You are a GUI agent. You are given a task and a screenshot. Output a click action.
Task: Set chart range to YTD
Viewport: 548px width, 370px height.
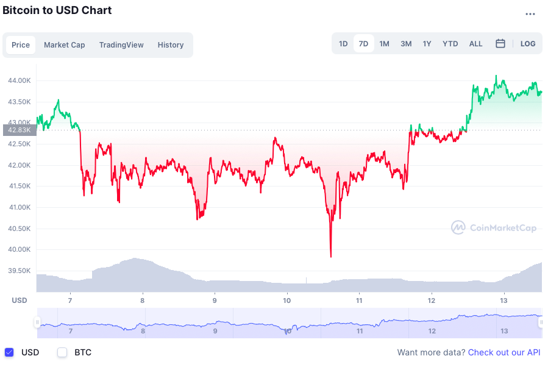[450, 44]
